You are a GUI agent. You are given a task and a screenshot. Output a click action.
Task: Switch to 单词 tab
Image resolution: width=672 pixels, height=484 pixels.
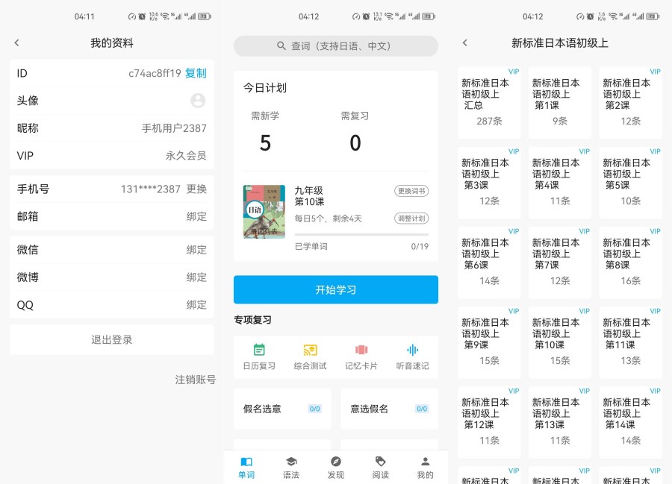246,468
